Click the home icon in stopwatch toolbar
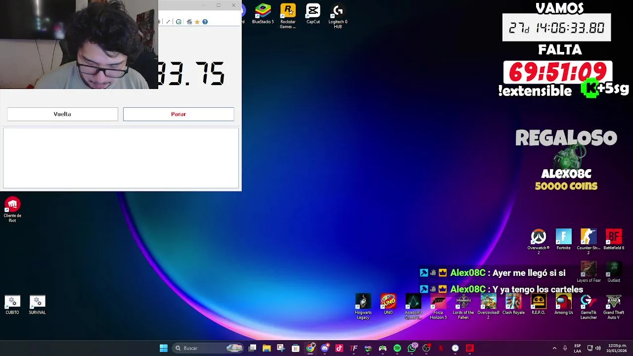Viewport: 633px width, 356px height. (189, 22)
